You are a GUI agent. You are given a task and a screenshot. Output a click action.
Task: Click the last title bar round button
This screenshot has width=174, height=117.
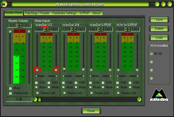[x=170, y=4]
